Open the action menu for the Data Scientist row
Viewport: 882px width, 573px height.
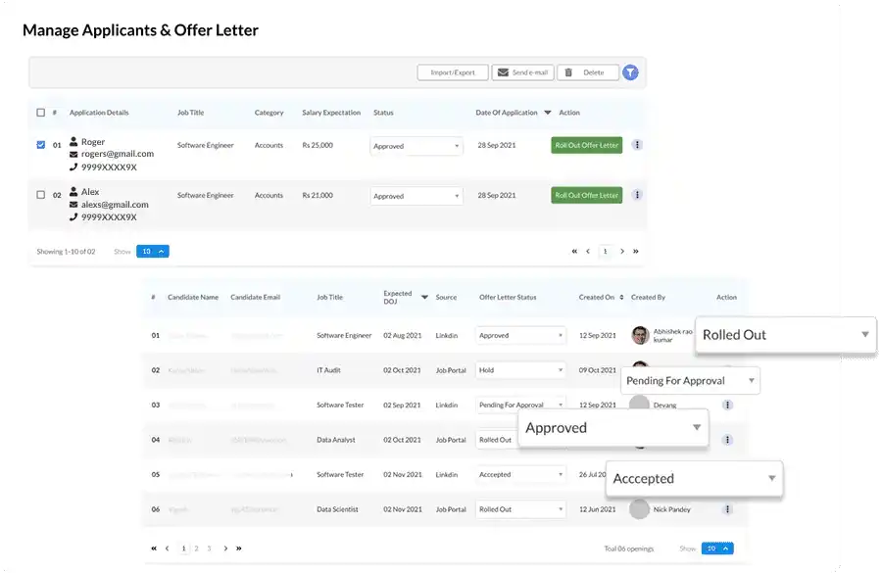point(728,508)
